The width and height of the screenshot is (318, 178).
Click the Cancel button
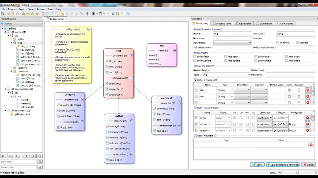(308, 165)
